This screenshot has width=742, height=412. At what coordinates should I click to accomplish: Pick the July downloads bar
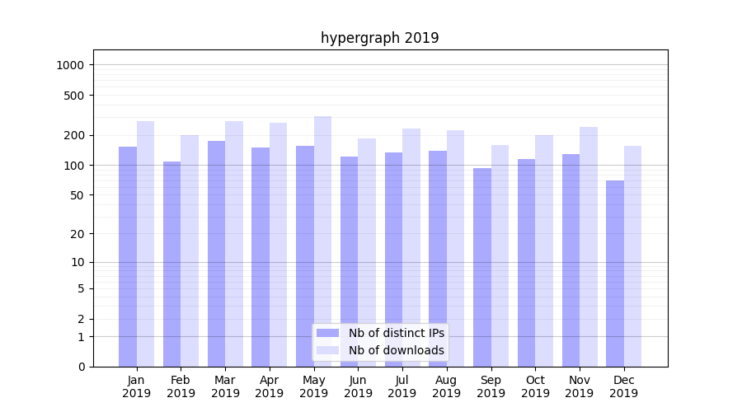(x=411, y=247)
